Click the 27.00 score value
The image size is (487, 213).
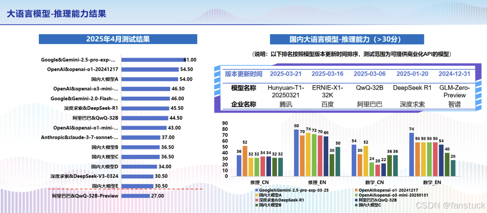coord(157,195)
